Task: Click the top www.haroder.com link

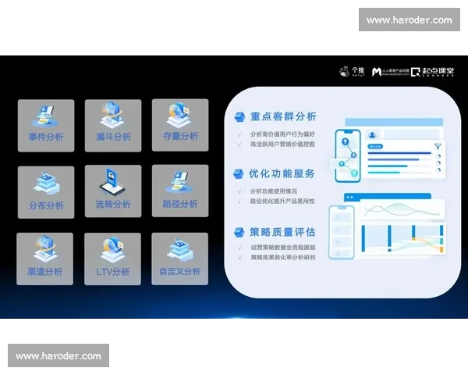Action: coord(409,20)
